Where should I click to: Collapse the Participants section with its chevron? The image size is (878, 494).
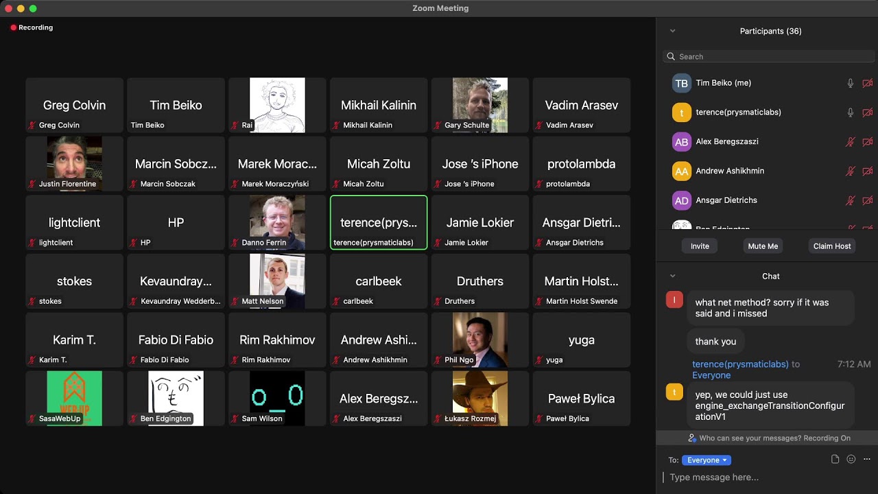coord(672,31)
